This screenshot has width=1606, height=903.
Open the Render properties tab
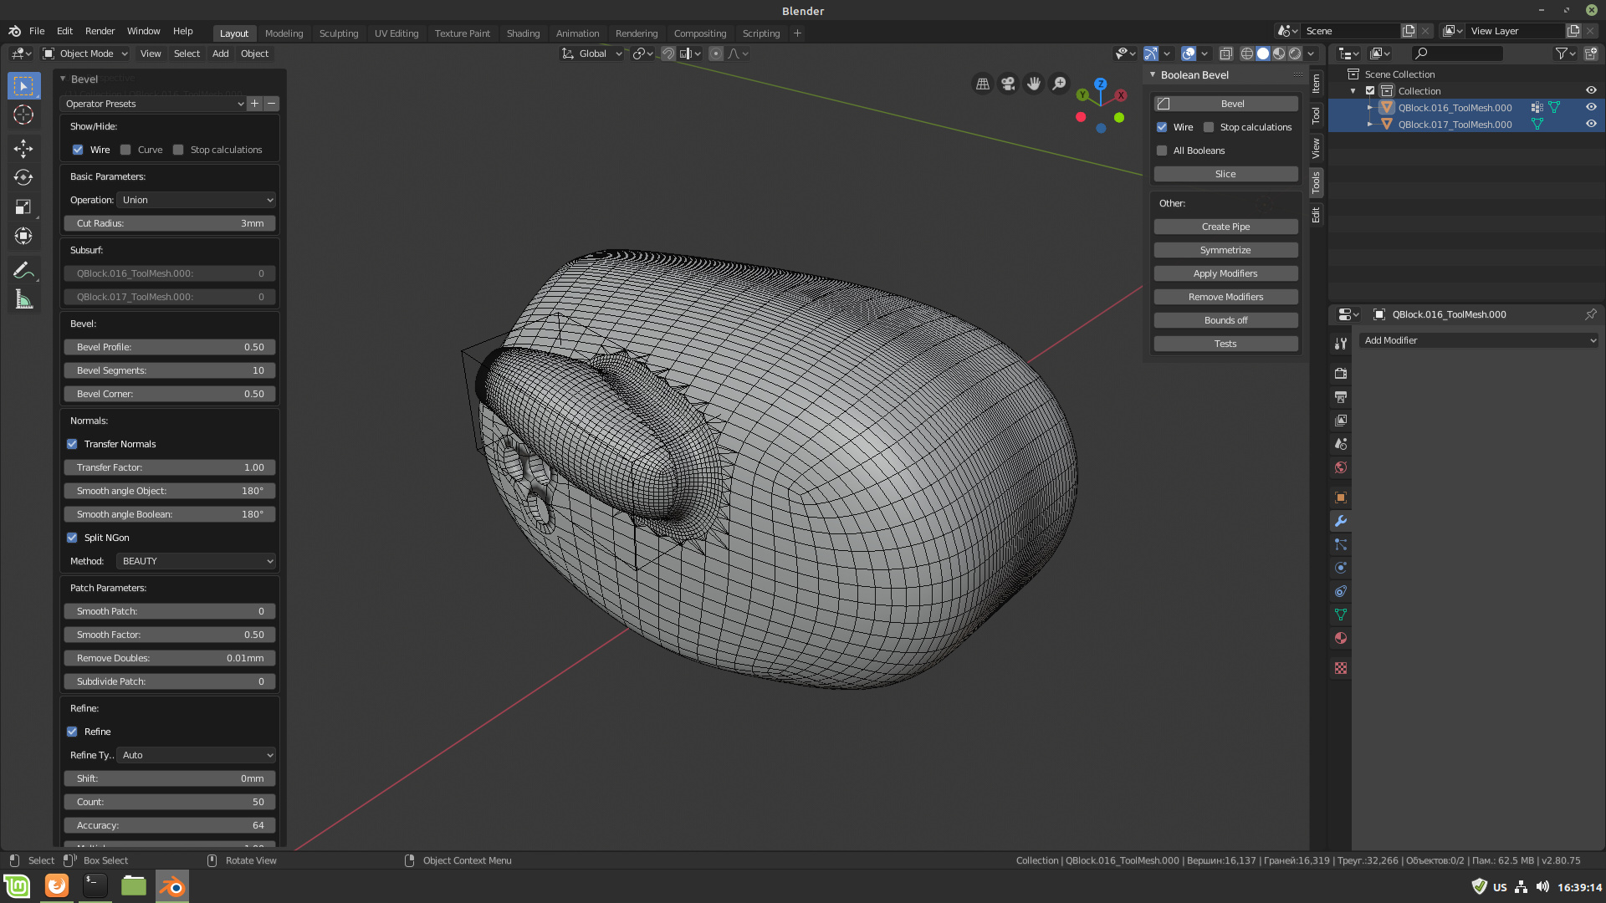point(1341,374)
